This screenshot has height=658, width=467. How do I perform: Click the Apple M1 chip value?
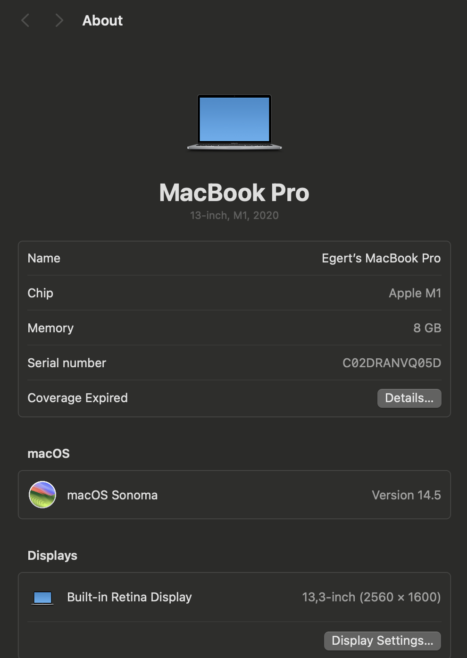pos(415,293)
